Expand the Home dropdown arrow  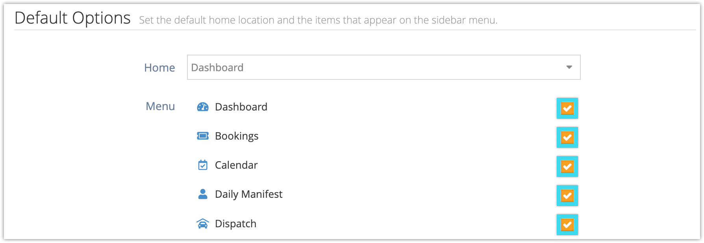click(569, 67)
